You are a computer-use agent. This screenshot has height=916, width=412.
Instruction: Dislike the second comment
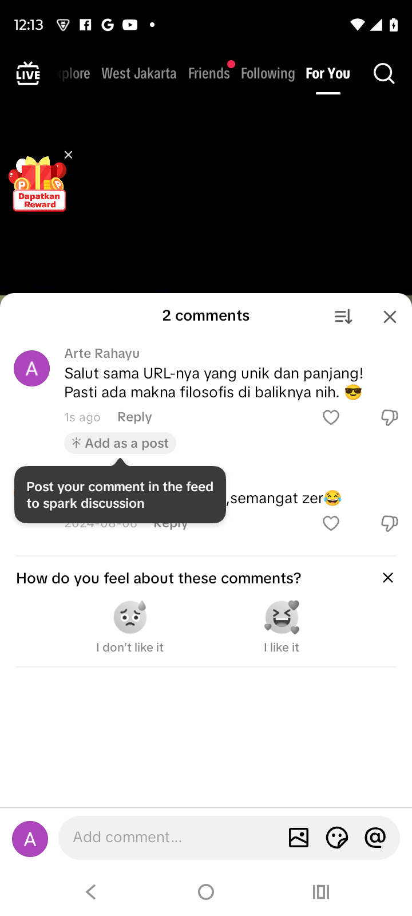[389, 523]
